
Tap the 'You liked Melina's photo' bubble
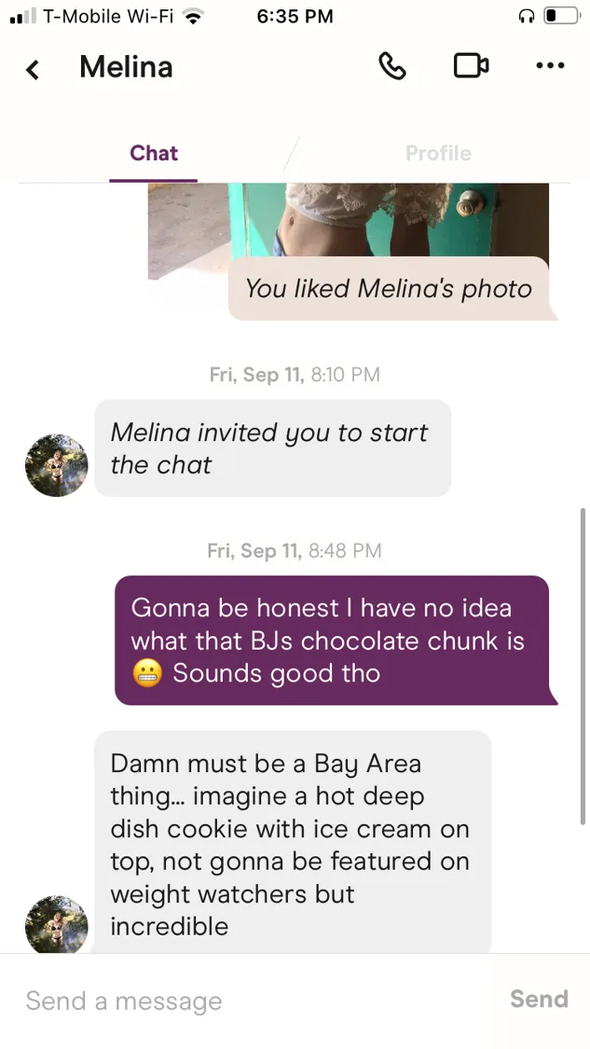point(392,288)
